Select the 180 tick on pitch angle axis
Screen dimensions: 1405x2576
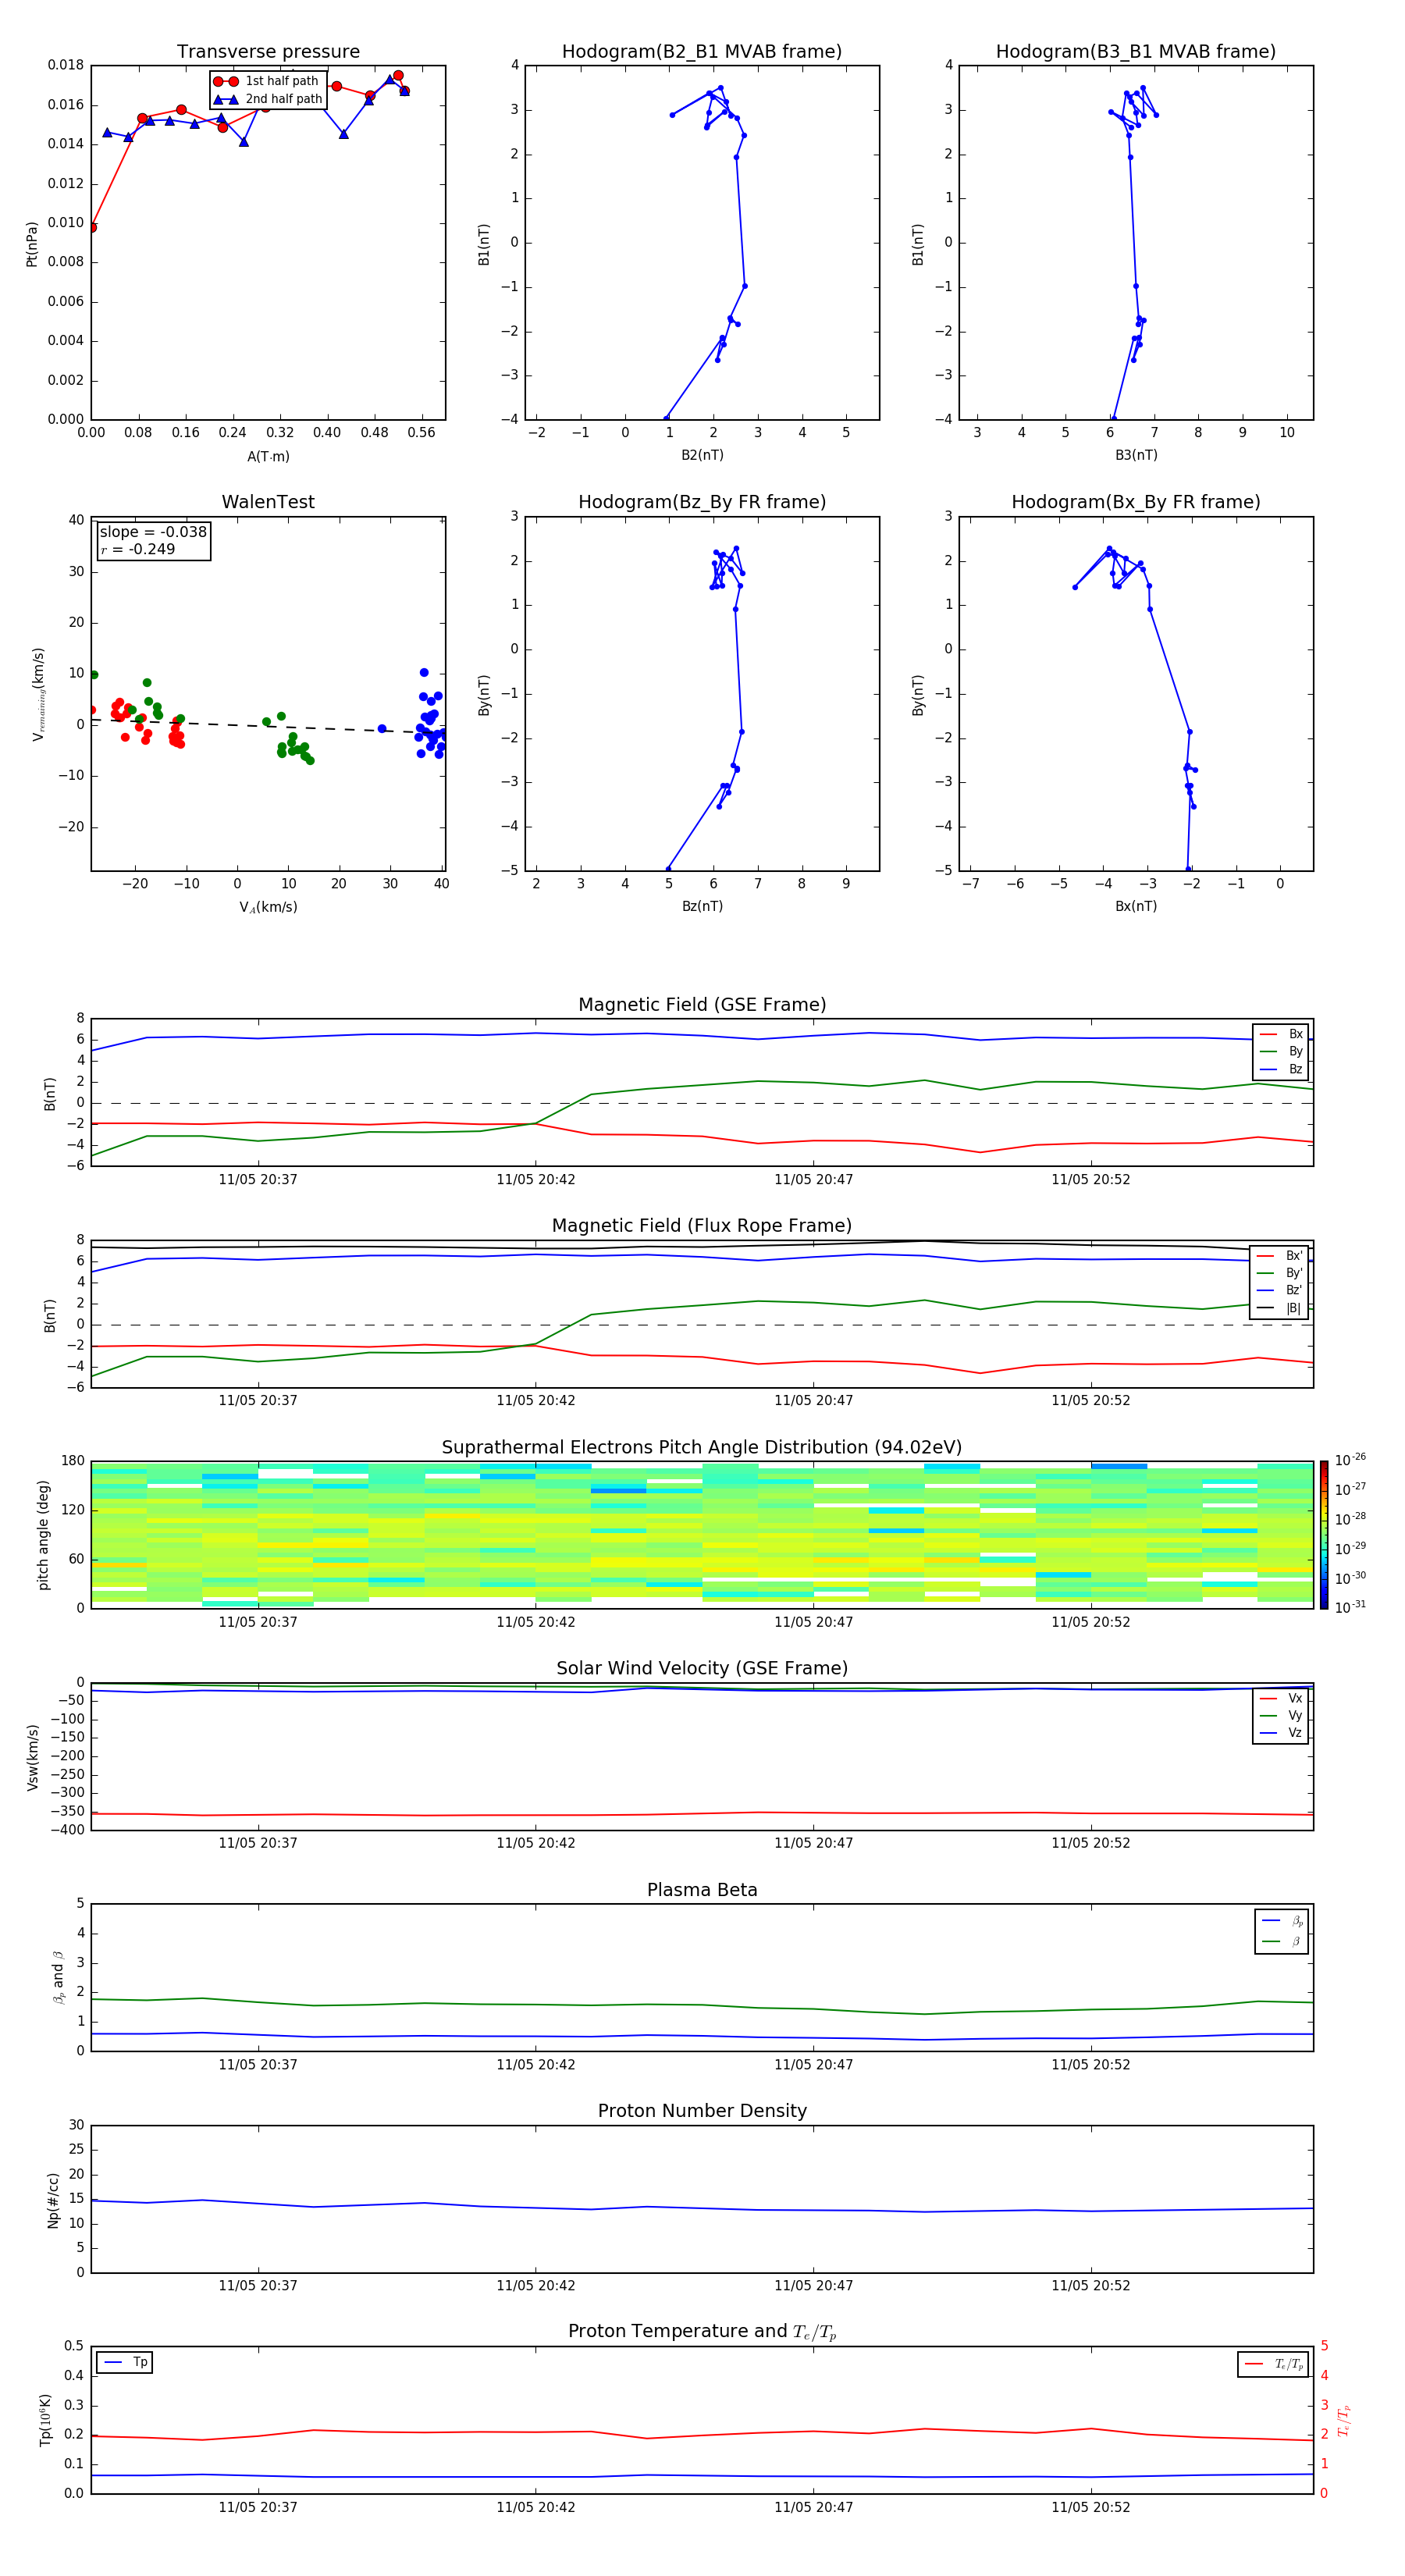point(73,1461)
